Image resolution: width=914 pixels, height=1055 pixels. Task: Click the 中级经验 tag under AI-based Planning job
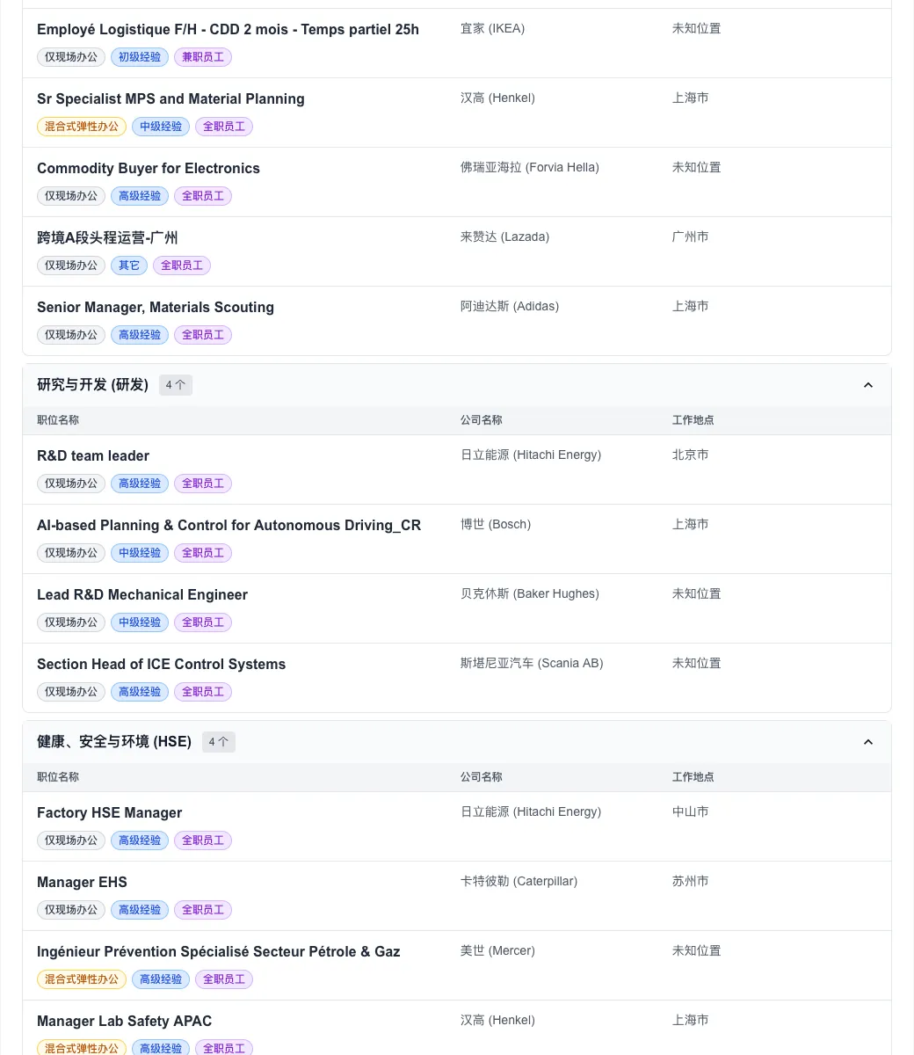pos(140,553)
